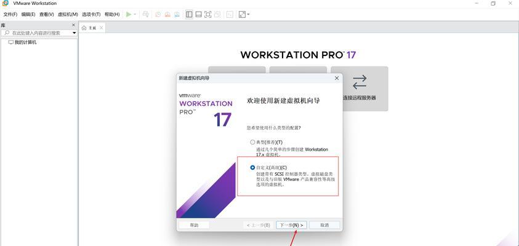The width and height of the screenshot is (519, 246).
Task: Close the 主页 tab
Action: click(x=102, y=28)
